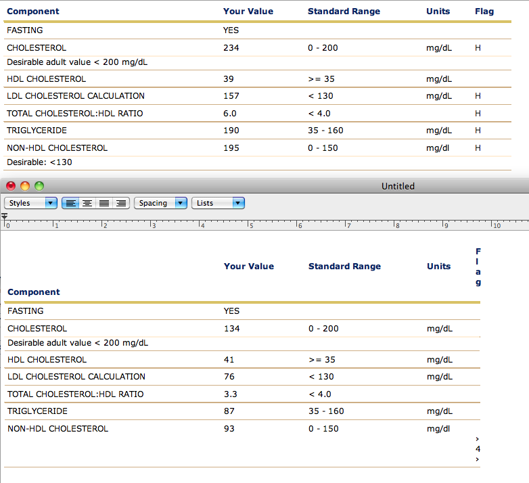Click the tab stop marker on the ruler
The height and width of the screenshot is (483, 529).
4,216
